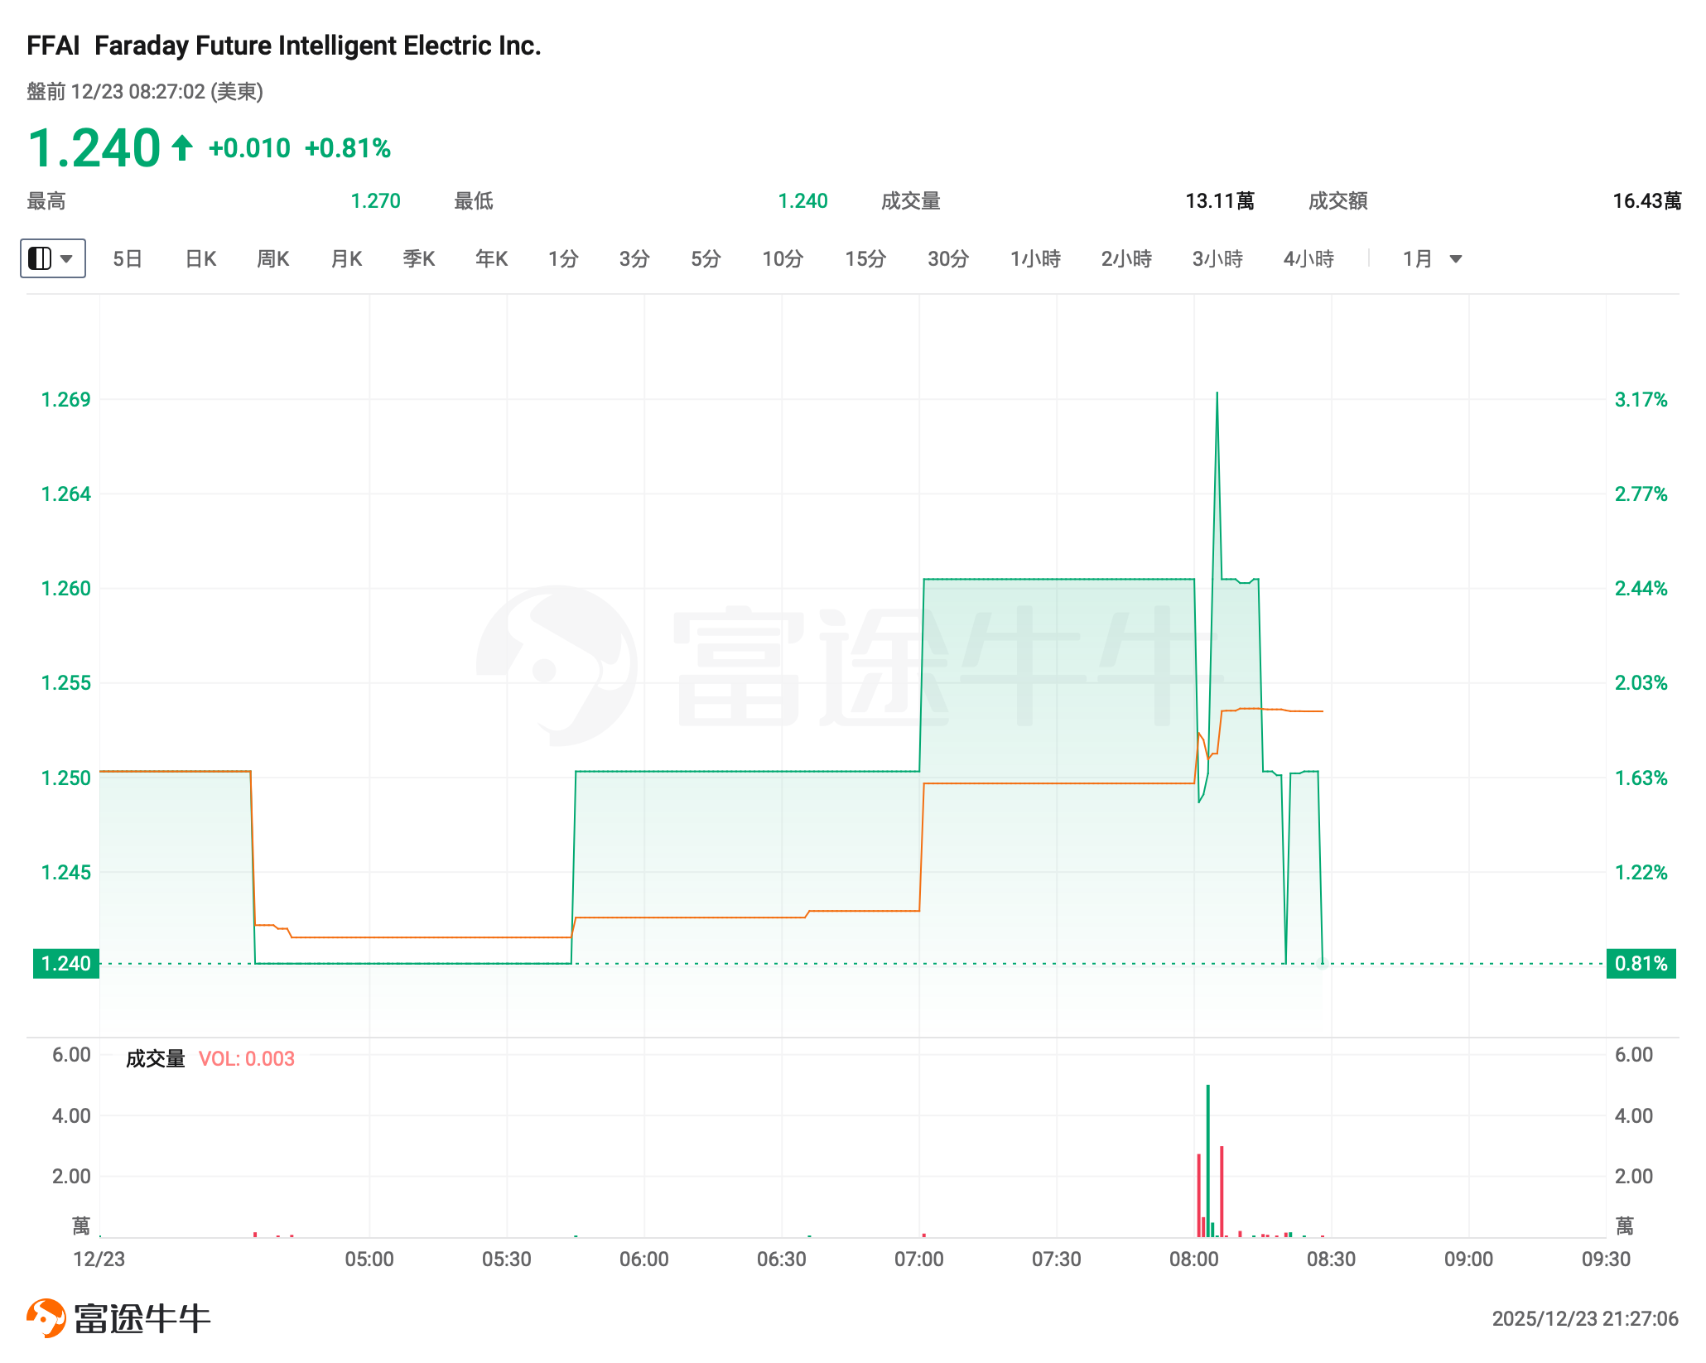This screenshot has width=1706, height=1363.
Task: Select the 1分 one-minute interval
Action: (x=563, y=259)
